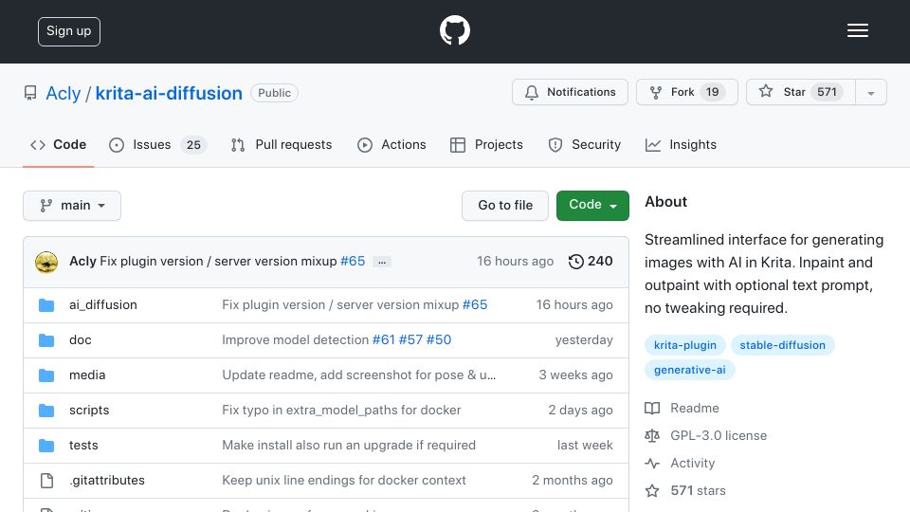910x512 pixels.
Task: Click 'Keep unix line endings for docker context'
Action: click(x=344, y=481)
